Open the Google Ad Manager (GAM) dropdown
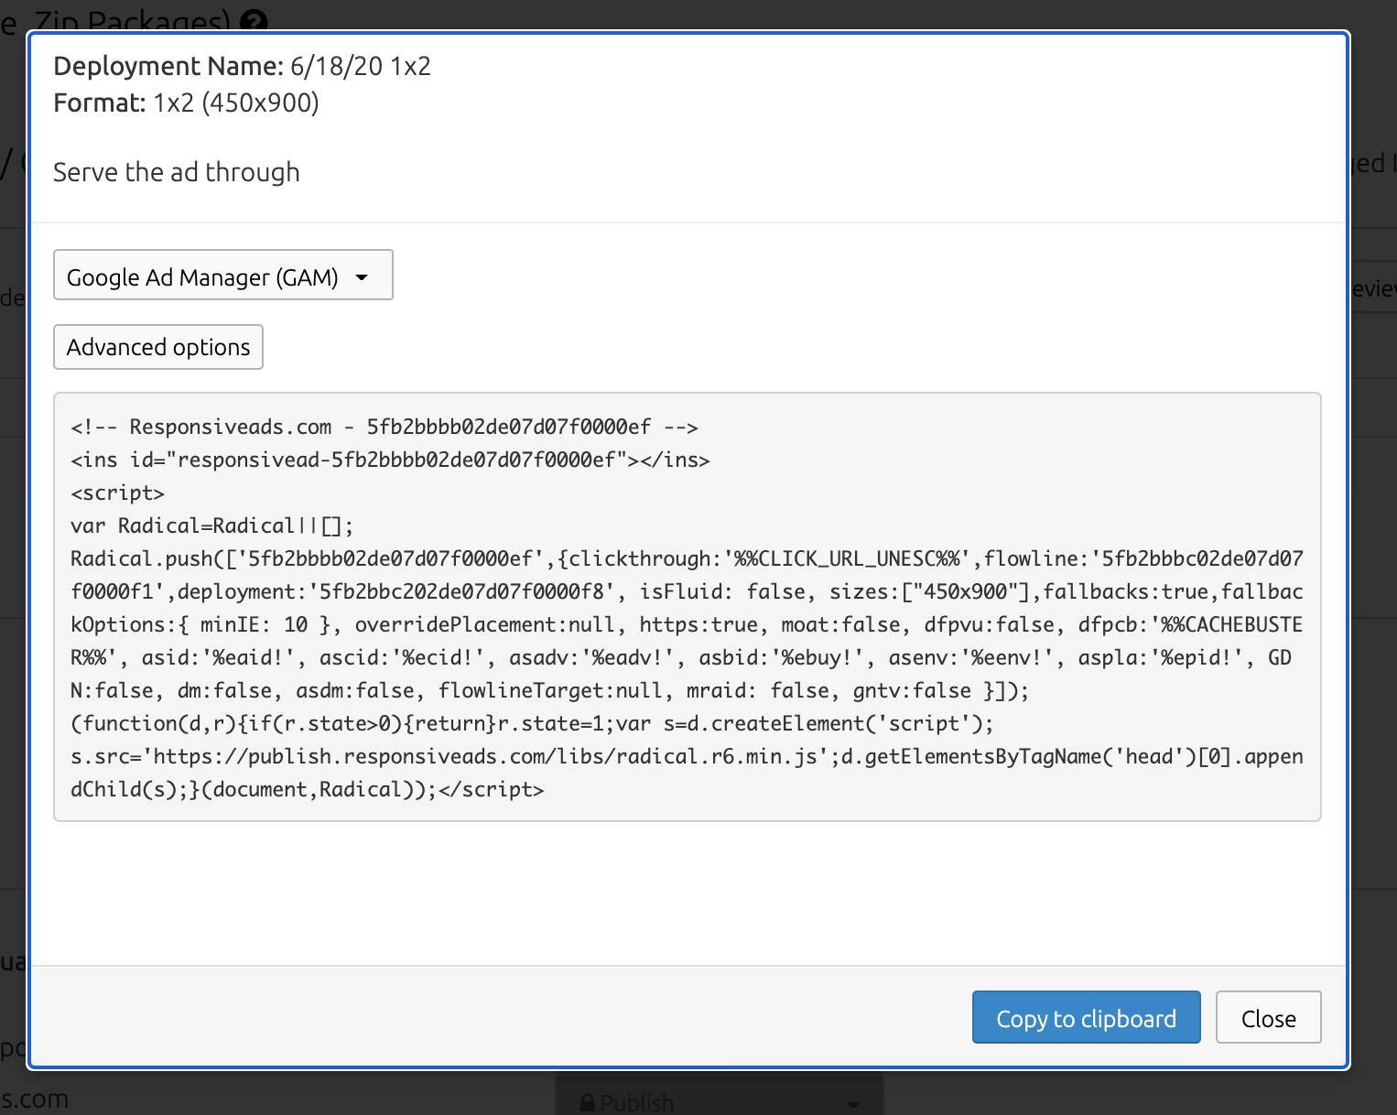Image resolution: width=1397 pixels, height=1115 pixels. pyautogui.click(x=223, y=275)
